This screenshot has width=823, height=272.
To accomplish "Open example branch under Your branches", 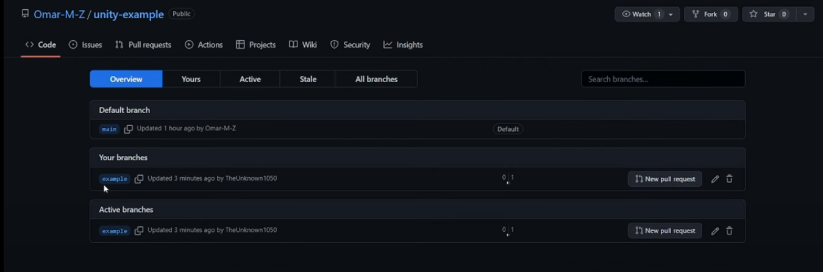I will (115, 179).
